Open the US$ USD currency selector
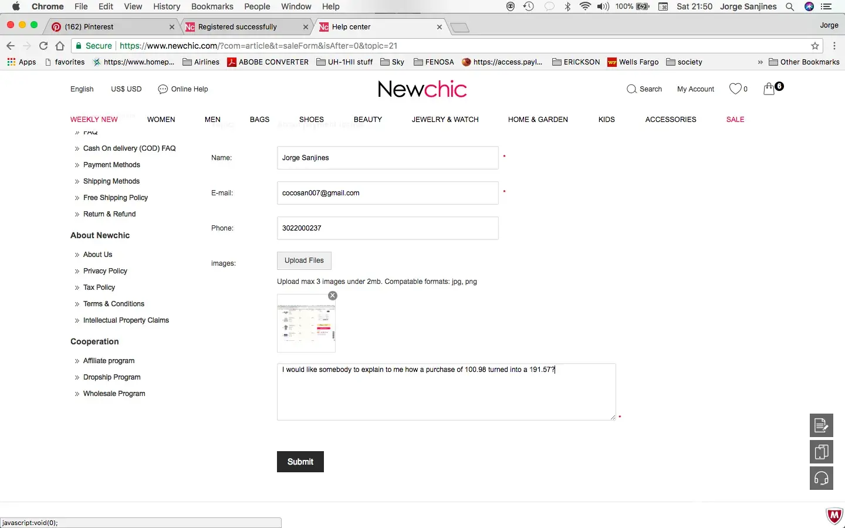The image size is (845, 528). (x=126, y=89)
